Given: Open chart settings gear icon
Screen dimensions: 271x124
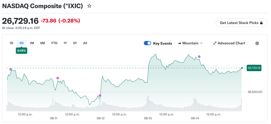Looking at the screenshot, I should (x=257, y=43).
